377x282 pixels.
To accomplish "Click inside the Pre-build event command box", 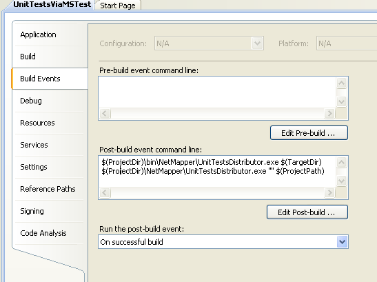I will point(217,92).
